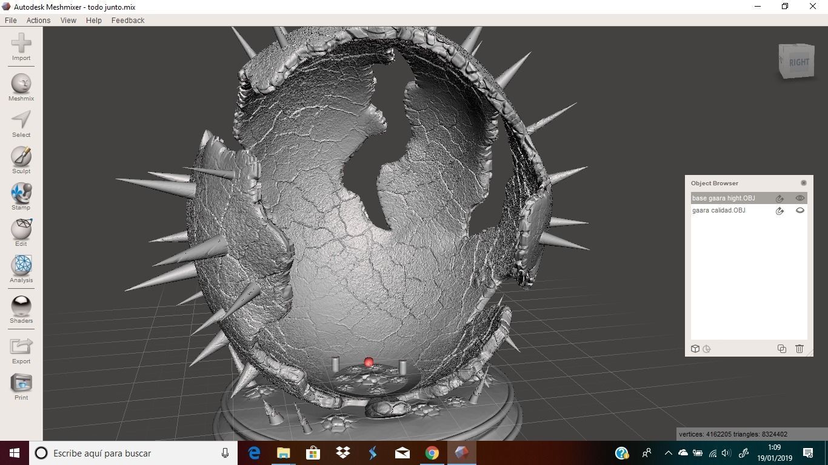The image size is (828, 465).
Task: Duplicate the selected object in Object Browser
Action: (782, 349)
